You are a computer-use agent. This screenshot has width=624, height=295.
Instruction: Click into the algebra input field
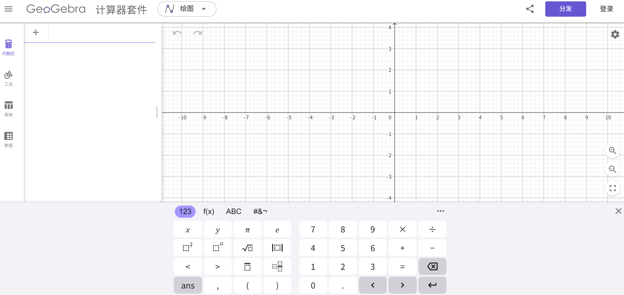[x=102, y=33]
